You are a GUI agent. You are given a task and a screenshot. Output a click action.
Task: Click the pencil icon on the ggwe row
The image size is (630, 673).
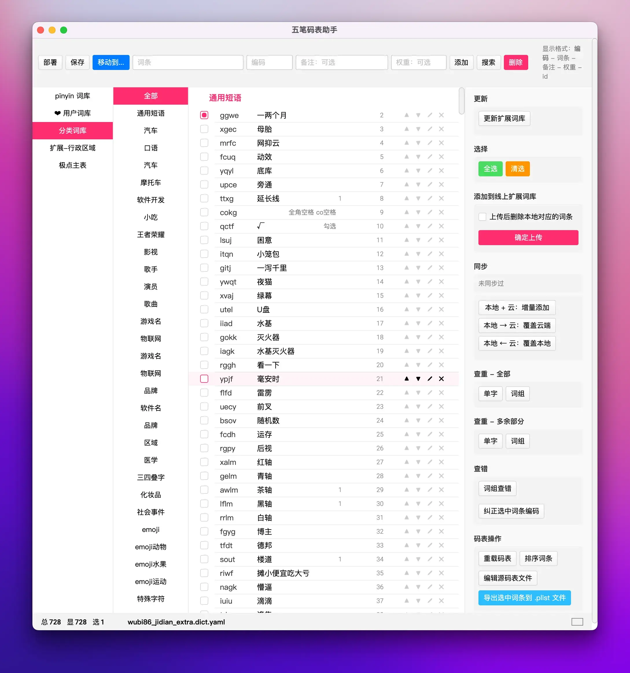(x=430, y=115)
